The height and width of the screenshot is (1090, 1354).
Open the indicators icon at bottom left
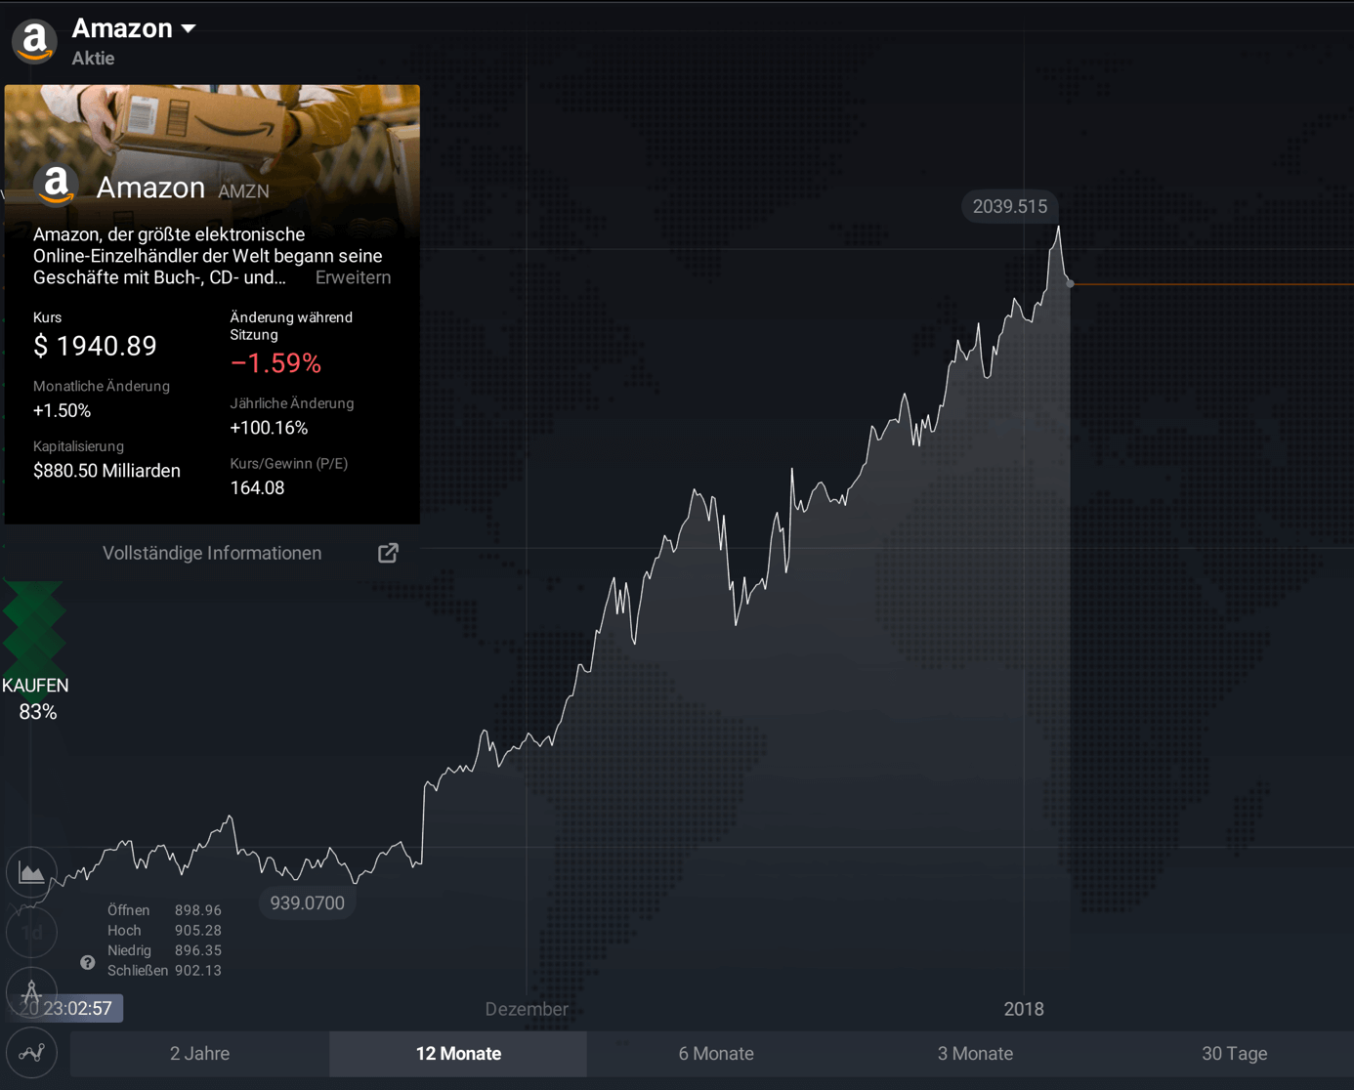pyautogui.click(x=31, y=1053)
